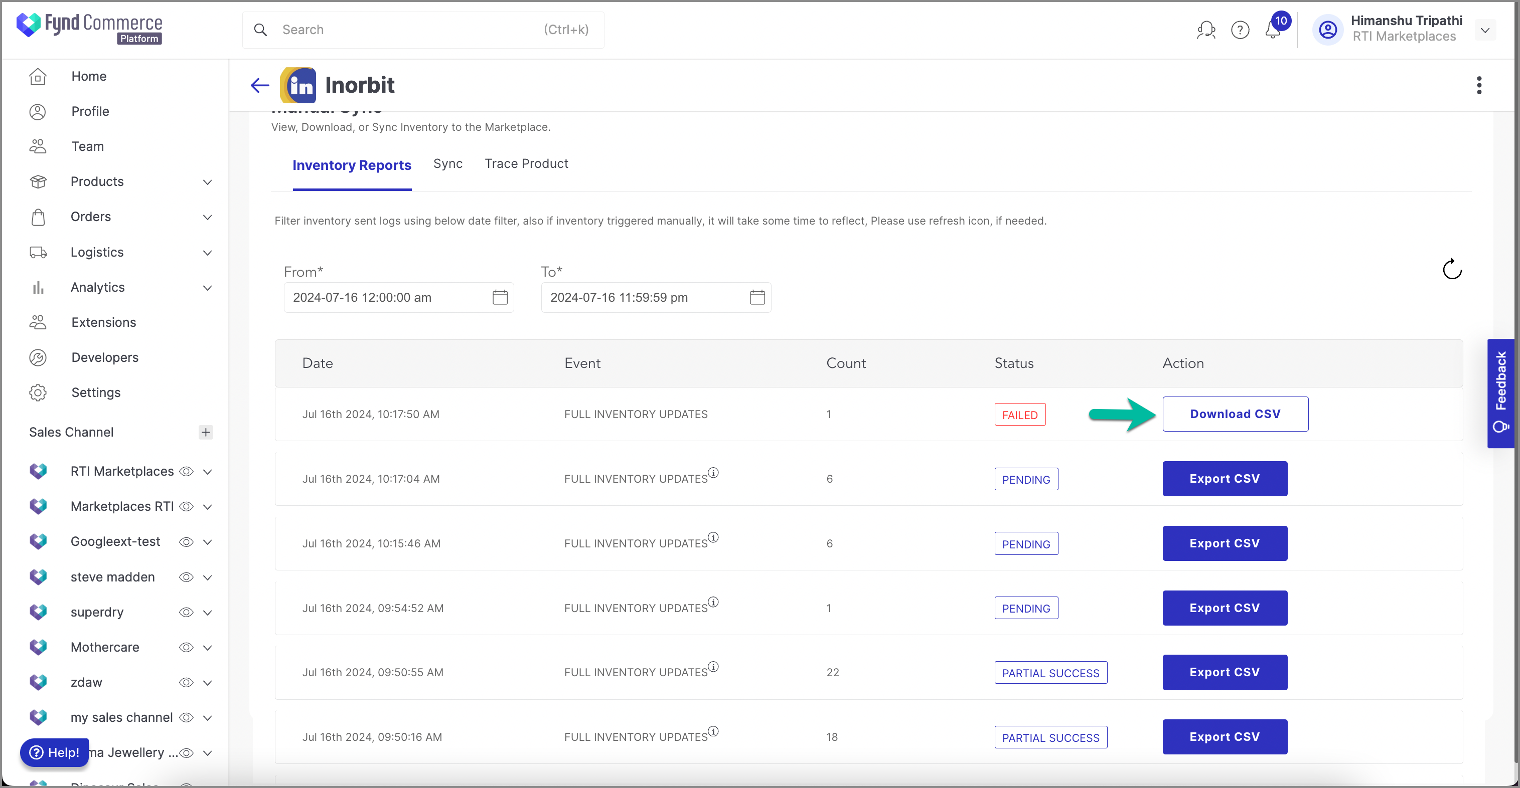The width and height of the screenshot is (1520, 788).
Task: Open the From date calendar icon
Action: (x=500, y=297)
